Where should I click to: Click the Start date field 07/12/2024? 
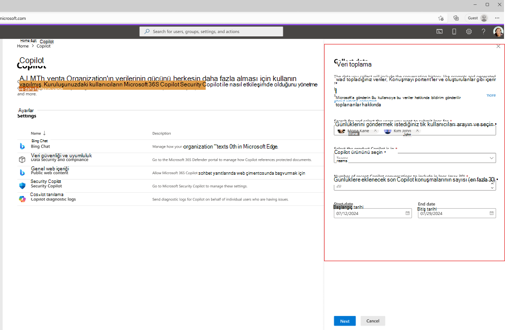373,214
